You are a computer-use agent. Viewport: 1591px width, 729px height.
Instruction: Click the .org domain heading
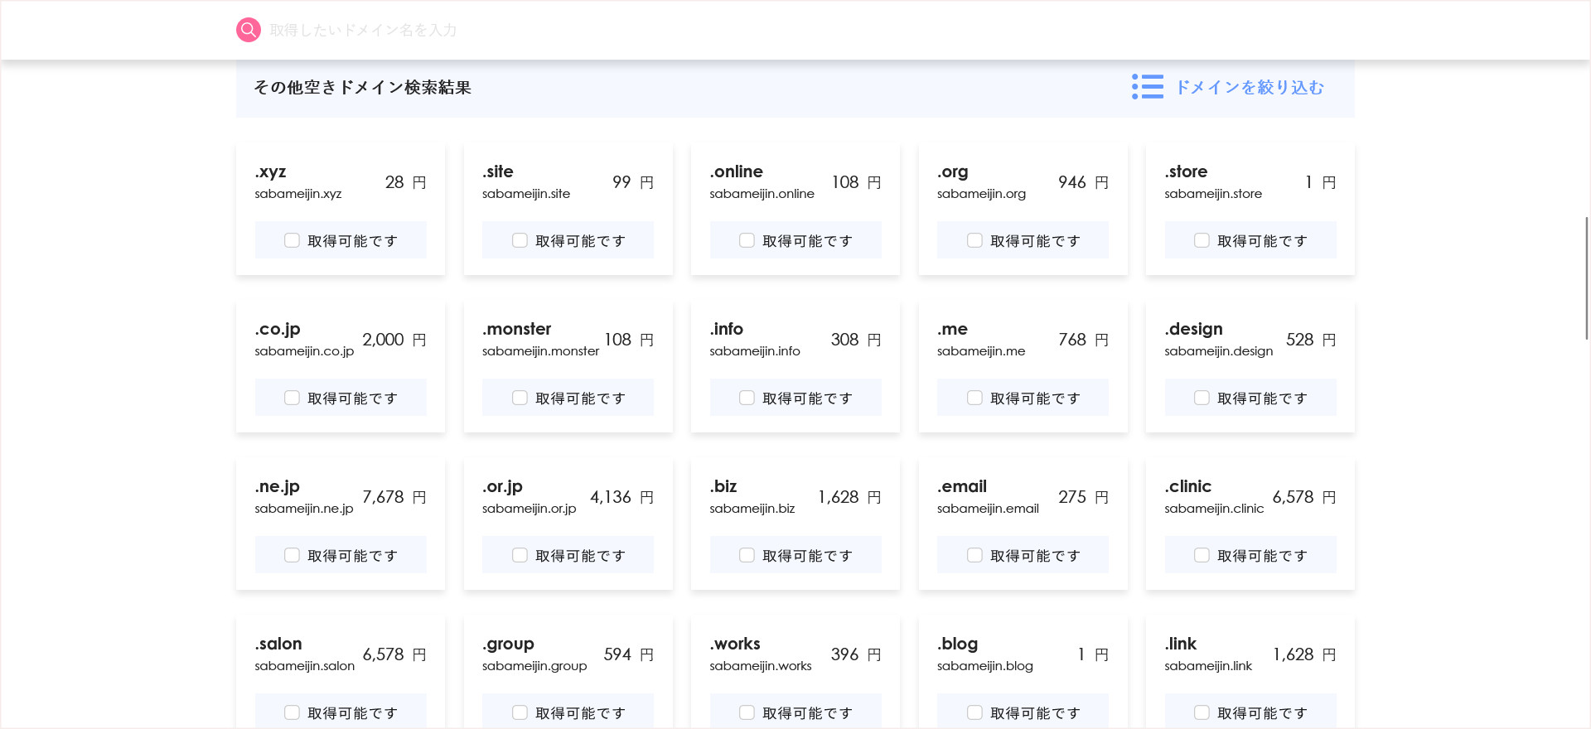click(952, 171)
